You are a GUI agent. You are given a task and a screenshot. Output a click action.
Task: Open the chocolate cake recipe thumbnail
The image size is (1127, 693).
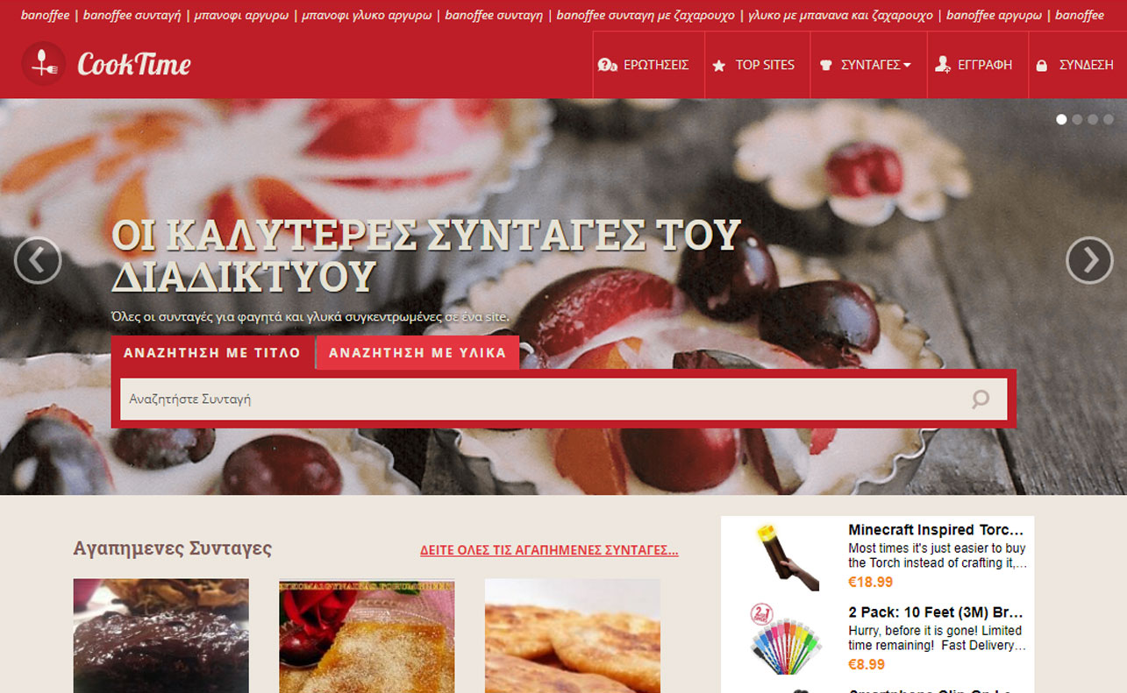point(160,635)
